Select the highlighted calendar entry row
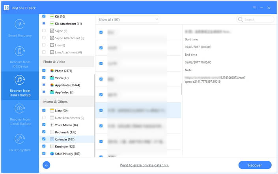 coord(138,110)
